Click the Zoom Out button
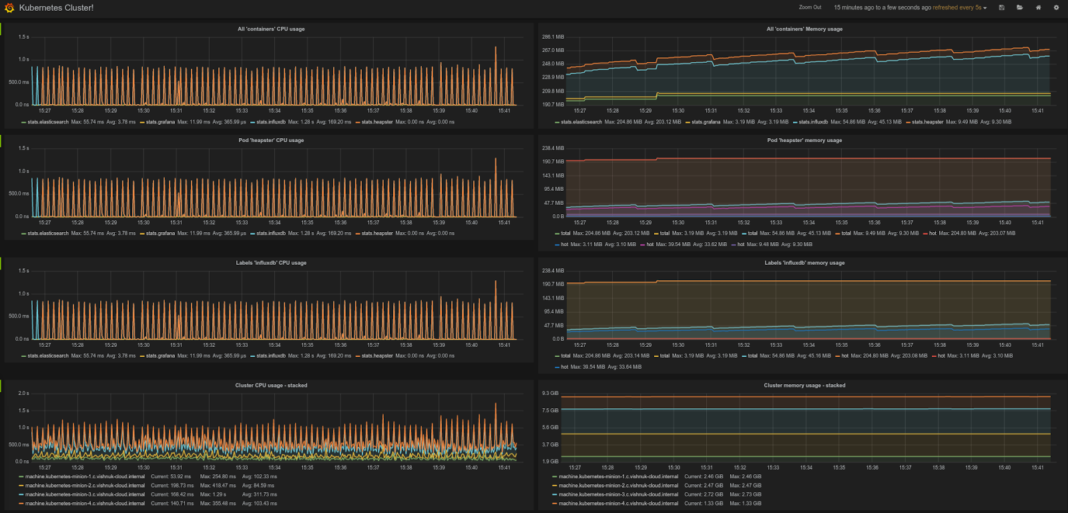 (x=810, y=8)
